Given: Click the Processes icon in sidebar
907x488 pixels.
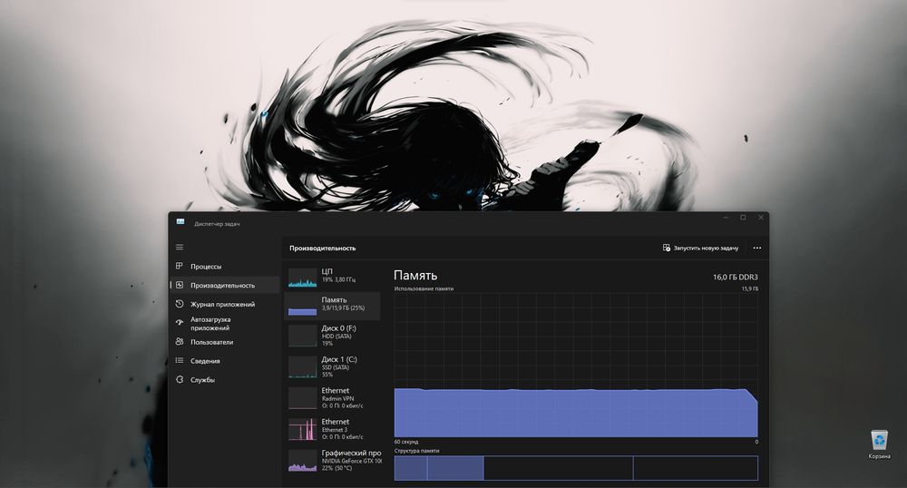Looking at the screenshot, I should click(x=180, y=266).
